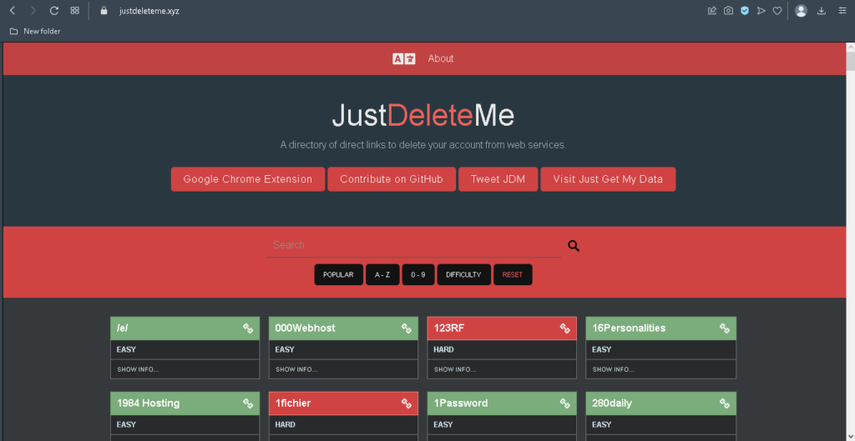Open the 280daily service link

tap(612, 403)
